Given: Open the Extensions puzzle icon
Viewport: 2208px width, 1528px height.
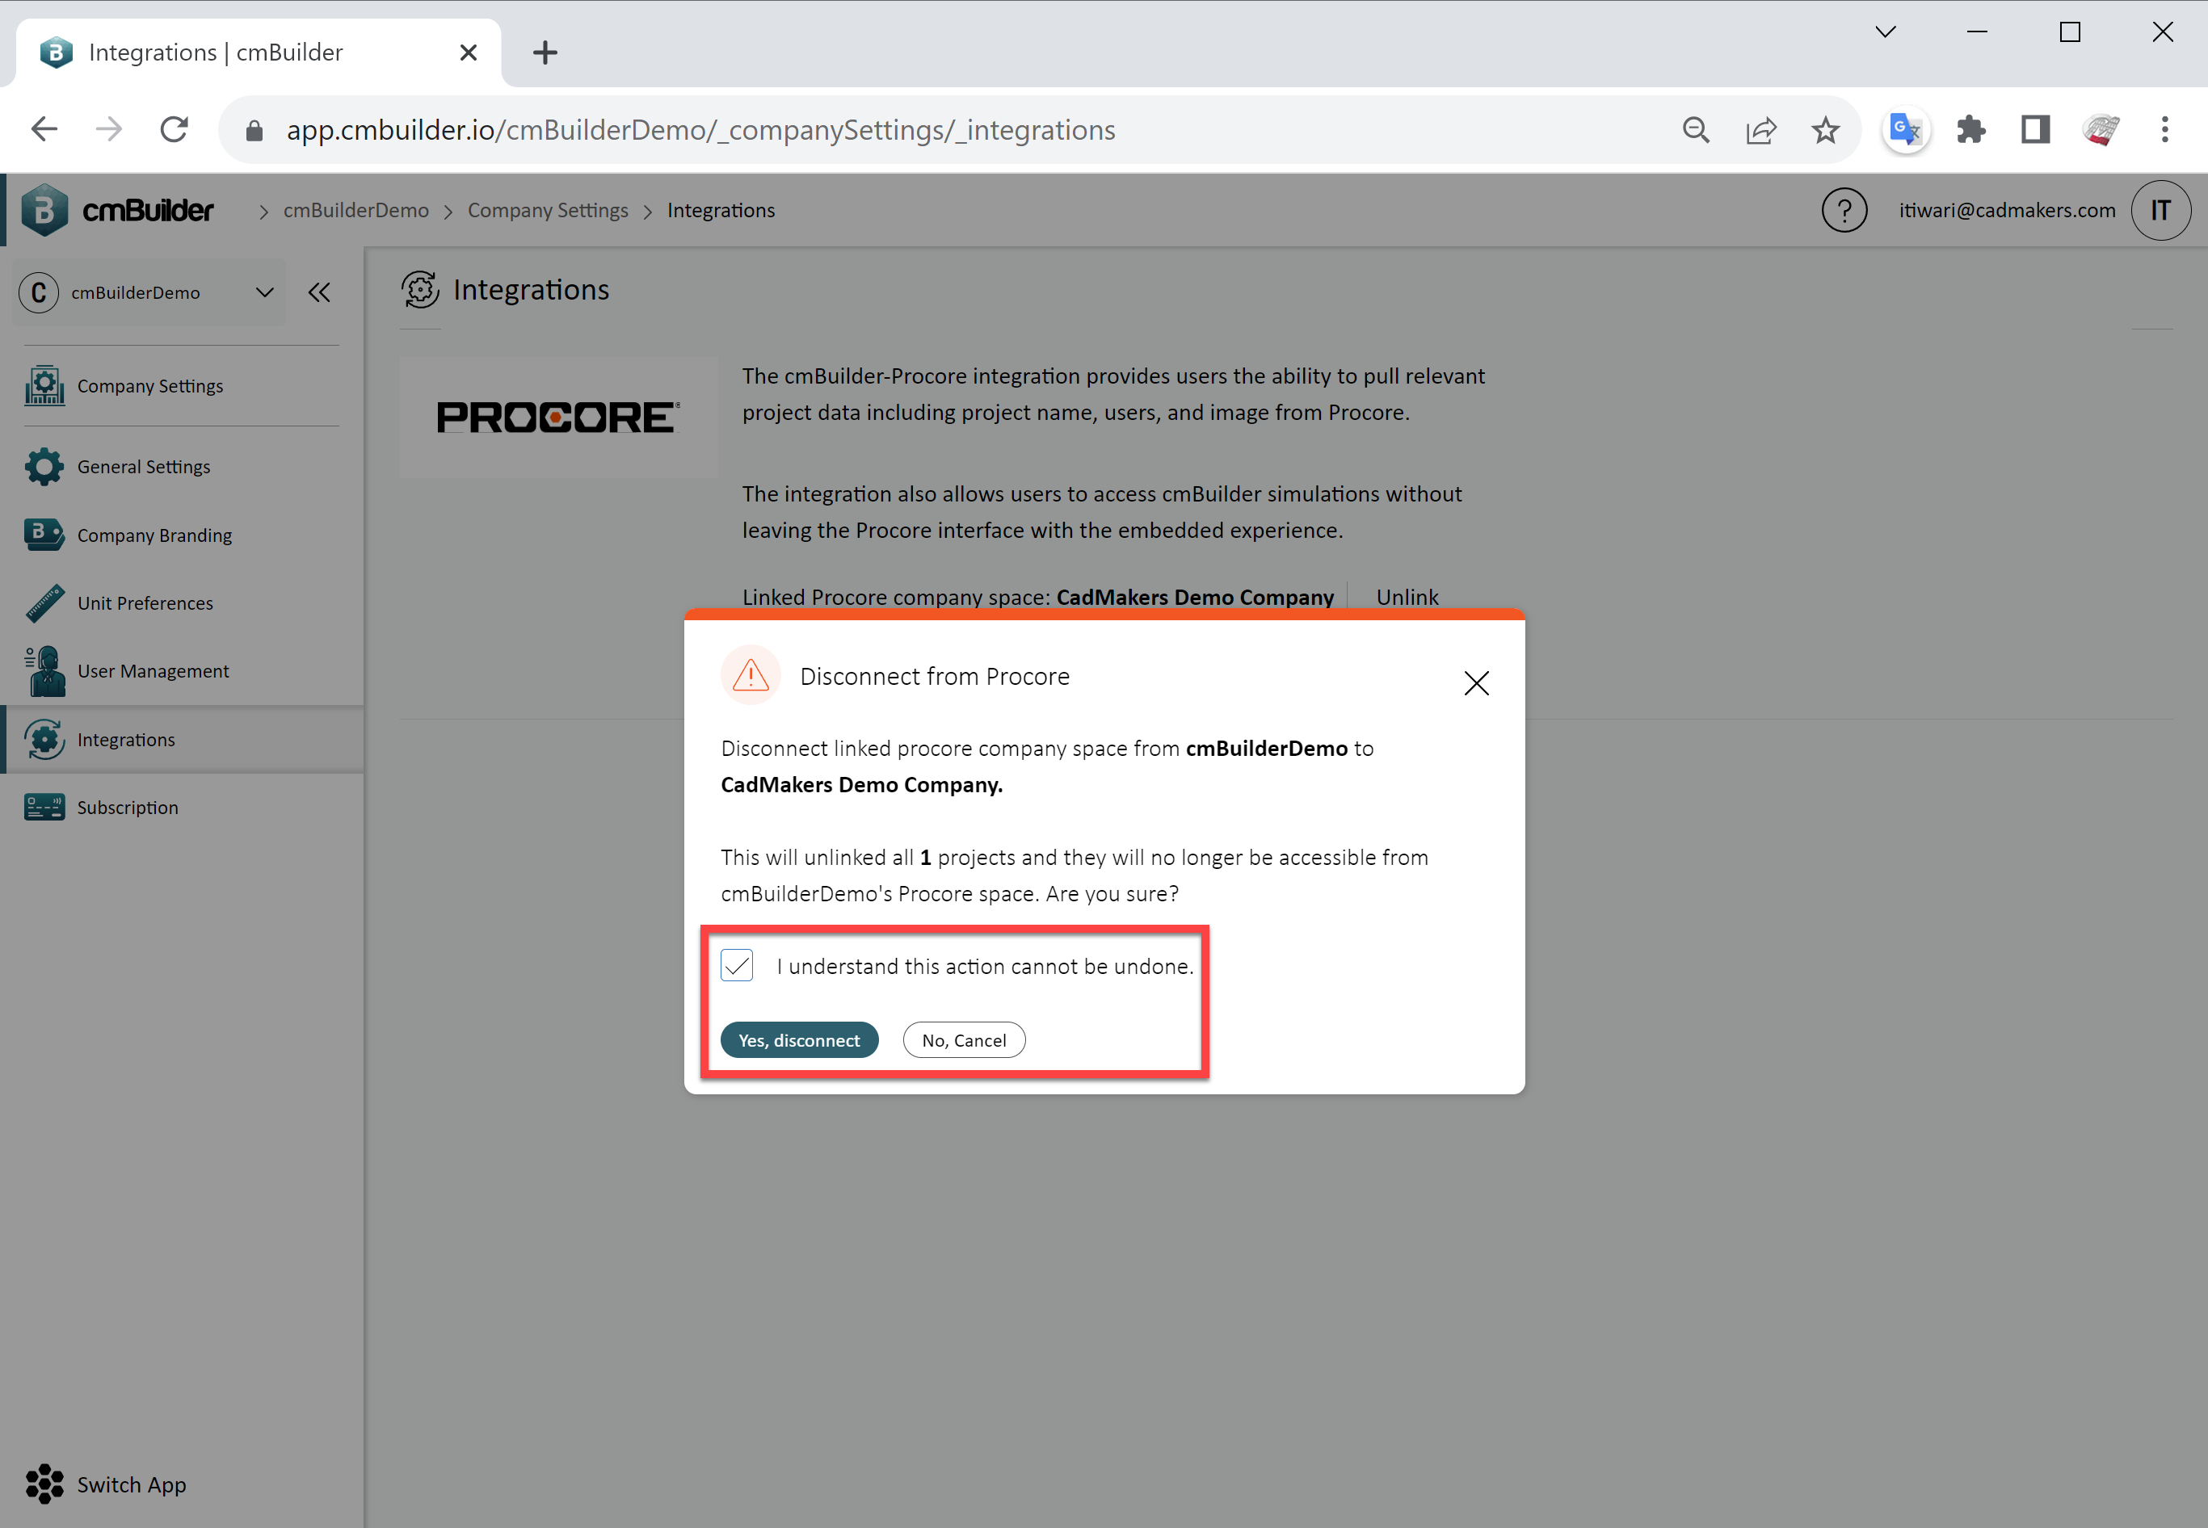Looking at the screenshot, I should click(1970, 129).
